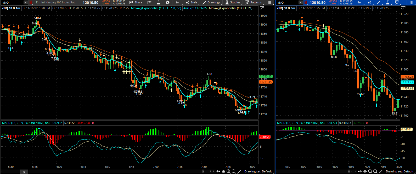Click the /NQ 90 D 5m chart title
The width and height of the screenshot is (416, 174).
(x=286, y=8)
